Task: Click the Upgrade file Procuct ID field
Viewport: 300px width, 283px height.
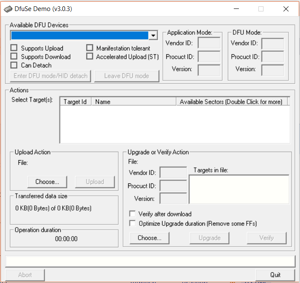Action: coord(173,186)
